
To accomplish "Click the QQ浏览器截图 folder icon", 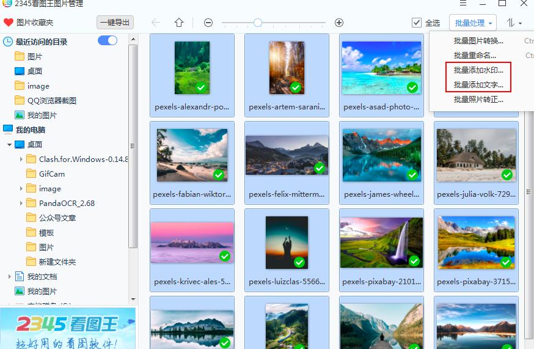I will point(20,100).
